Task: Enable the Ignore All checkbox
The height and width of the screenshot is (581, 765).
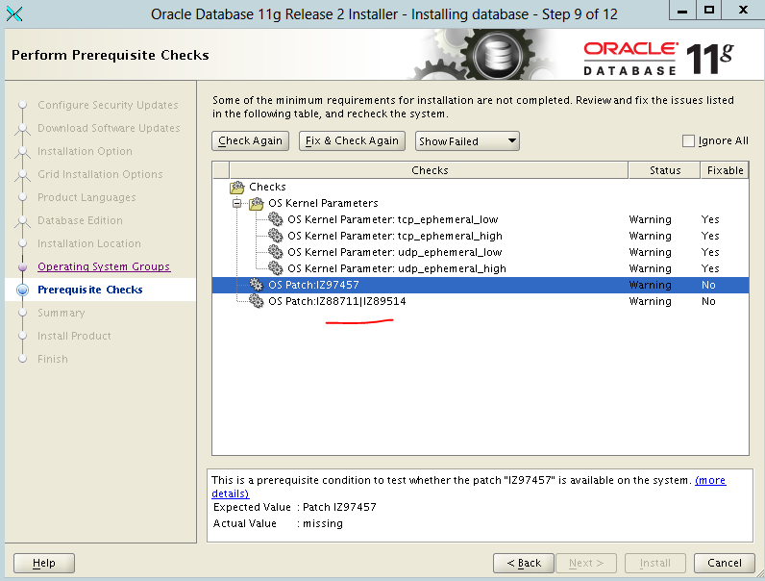Action: (688, 141)
